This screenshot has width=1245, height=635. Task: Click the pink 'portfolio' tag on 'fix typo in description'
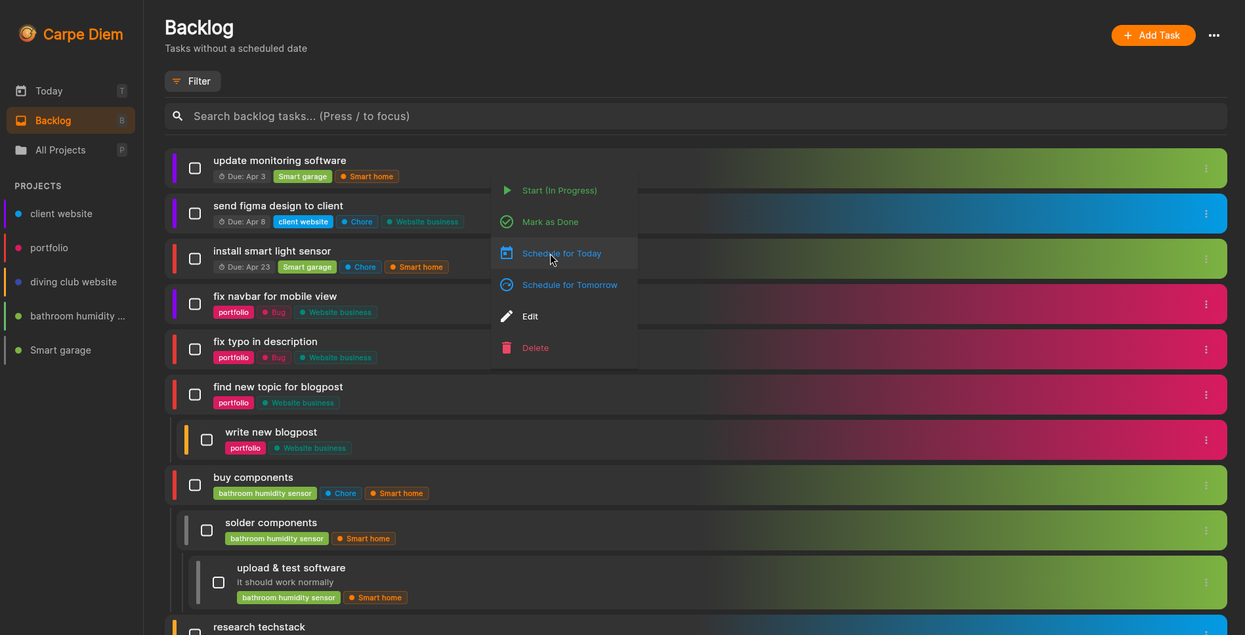click(x=233, y=358)
